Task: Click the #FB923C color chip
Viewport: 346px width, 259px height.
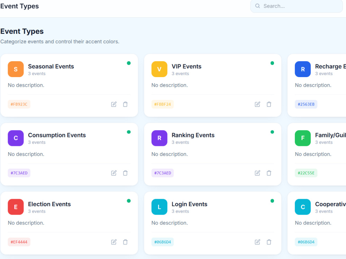Action: [x=19, y=104]
